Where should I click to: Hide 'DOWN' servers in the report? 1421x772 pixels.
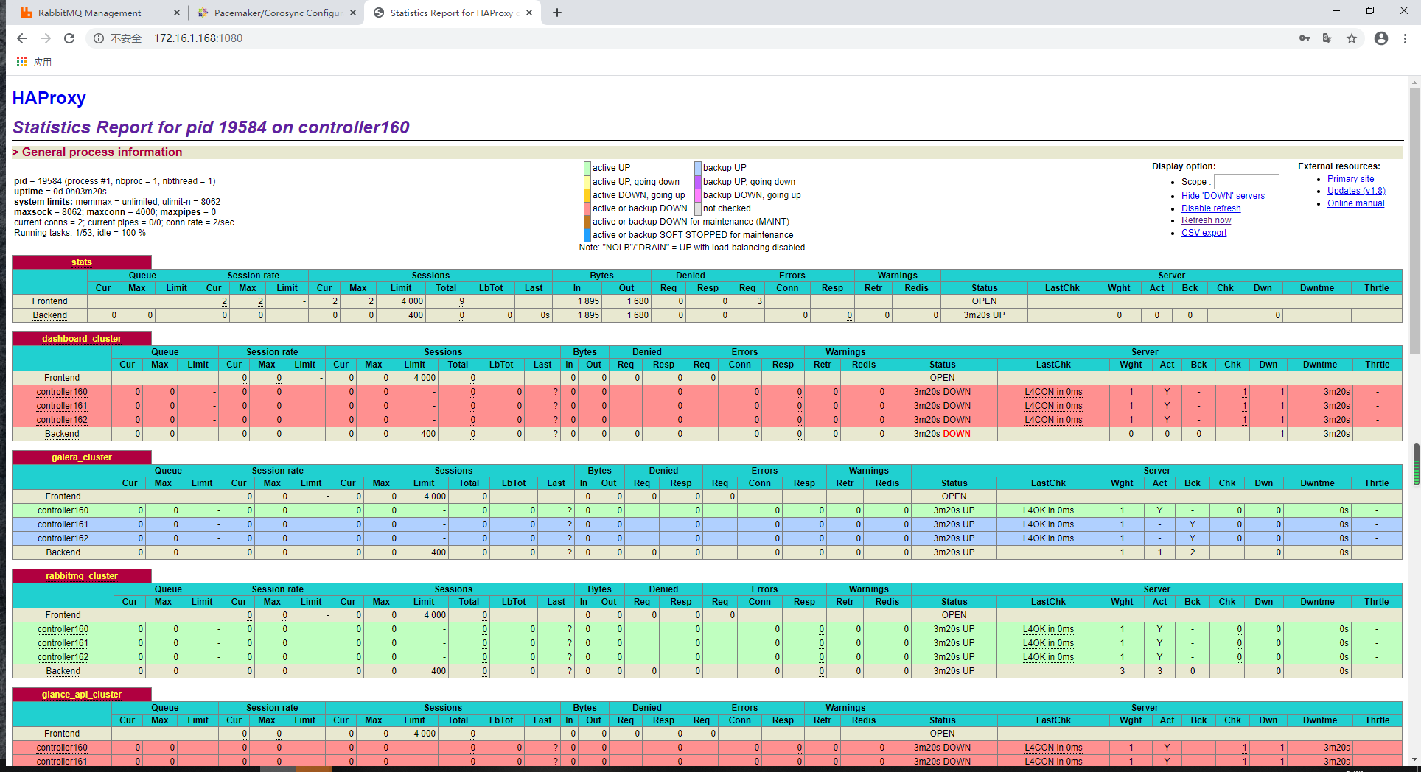1223,195
